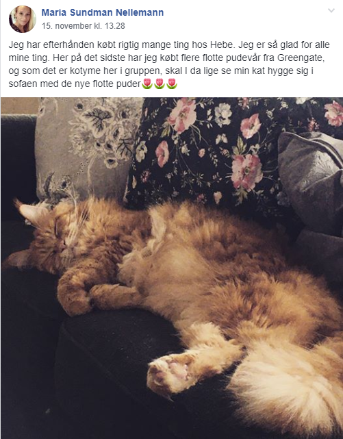This screenshot has height=439, width=343.
Task: Click the grey floral pillow behind cat
Action: tap(87, 149)
